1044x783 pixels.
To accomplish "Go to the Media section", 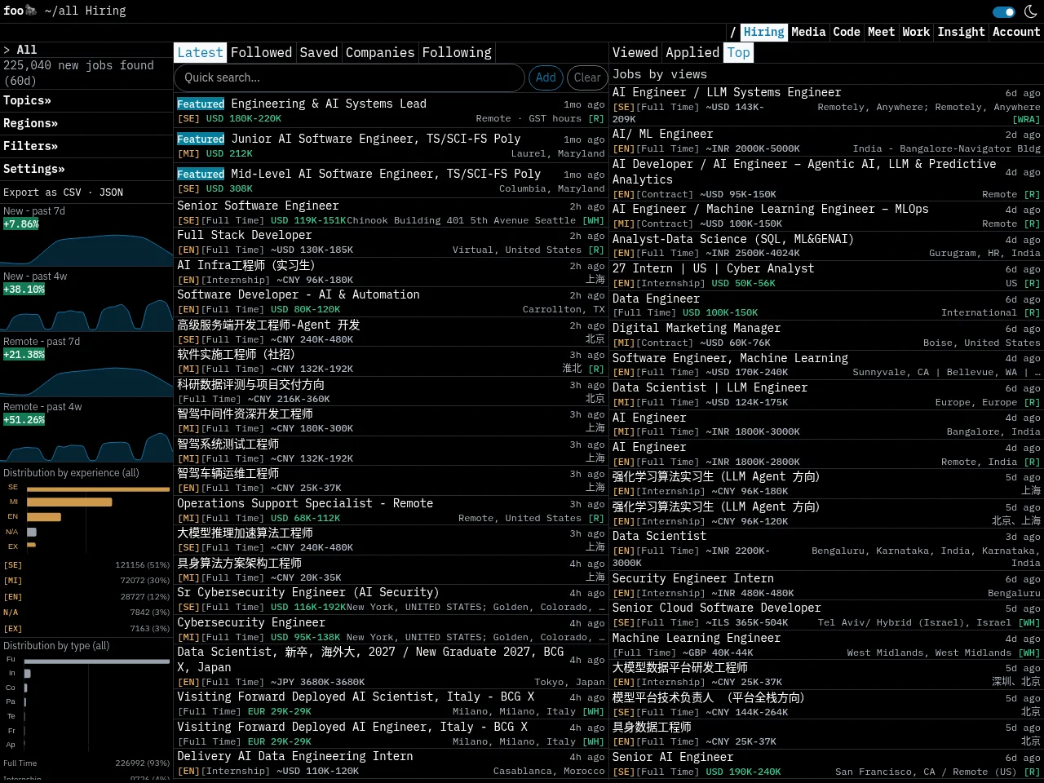I will tap(808, 32).
